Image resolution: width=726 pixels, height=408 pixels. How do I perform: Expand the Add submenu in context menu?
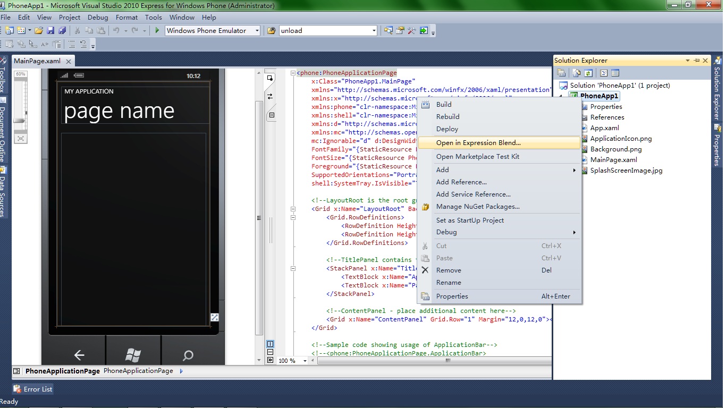(x=500, y=170)
